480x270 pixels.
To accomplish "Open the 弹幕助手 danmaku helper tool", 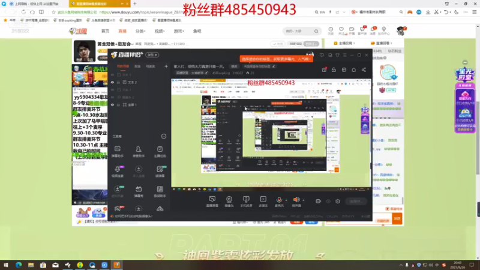I will pyautogui.click(x=118, y=152).
